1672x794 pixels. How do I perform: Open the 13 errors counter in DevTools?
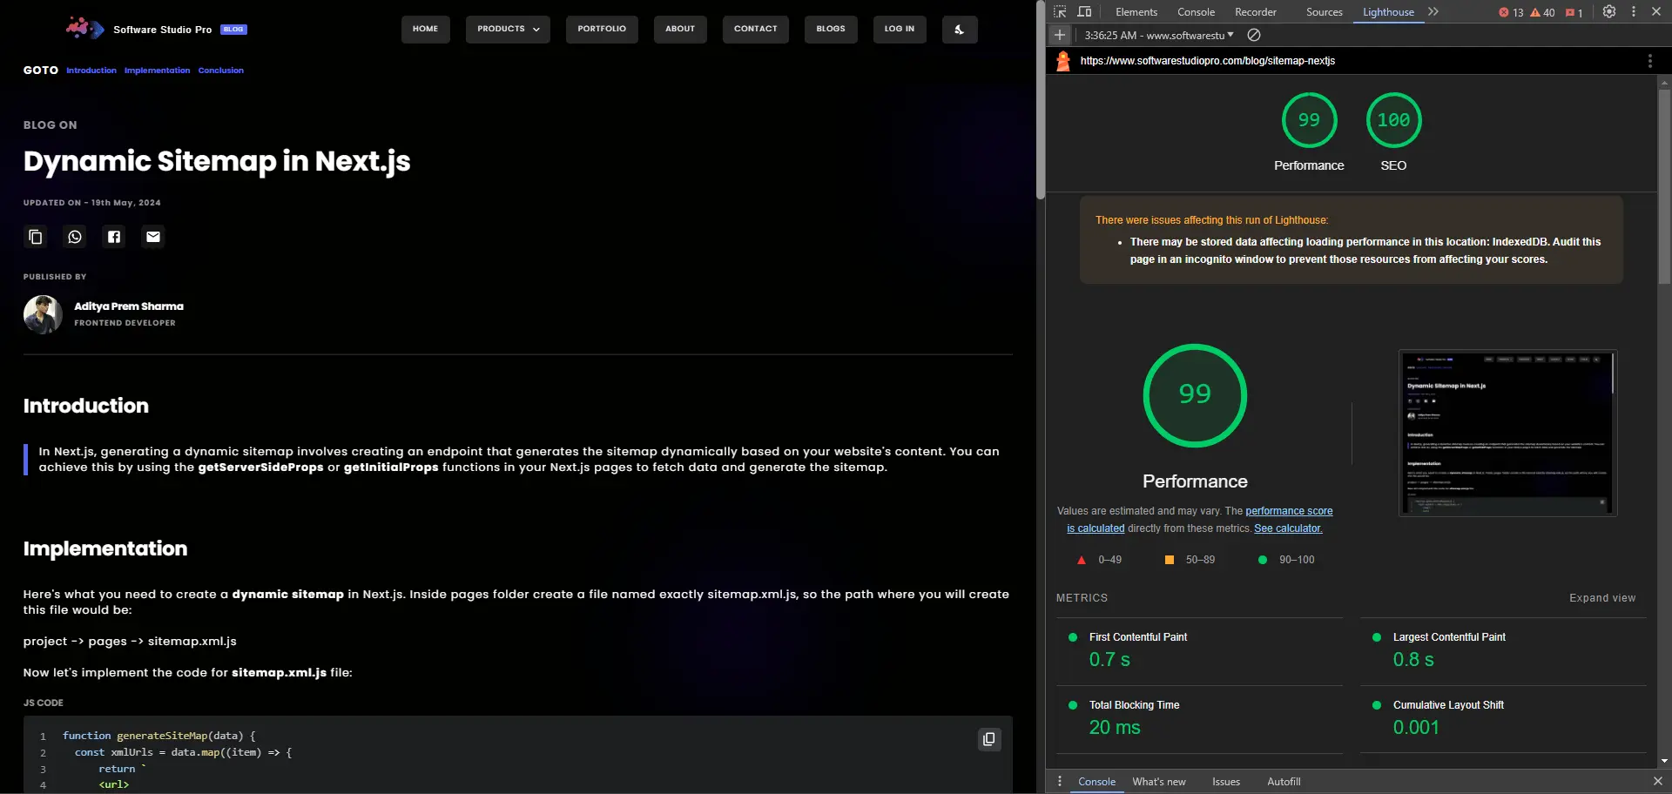tap(1511, 12)
